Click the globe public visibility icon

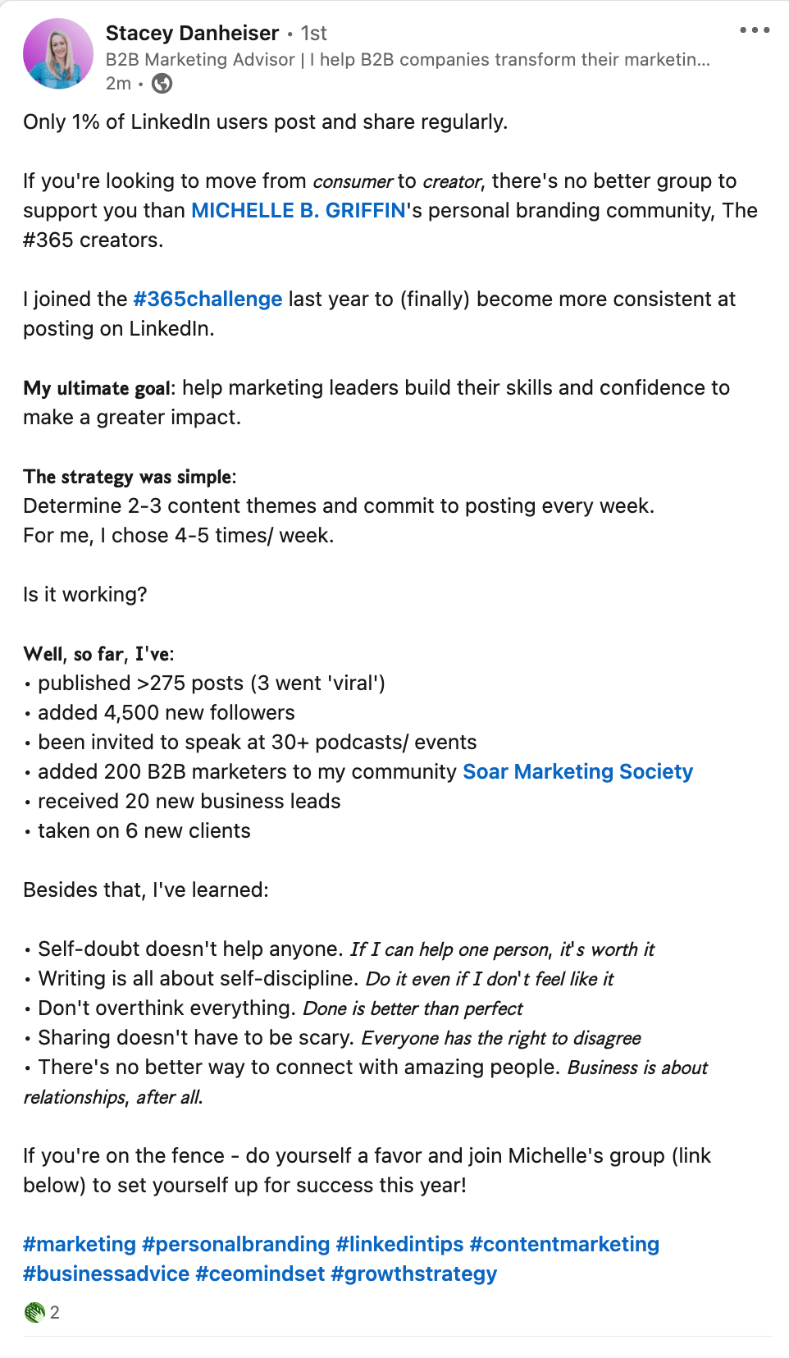click(162, 83)
